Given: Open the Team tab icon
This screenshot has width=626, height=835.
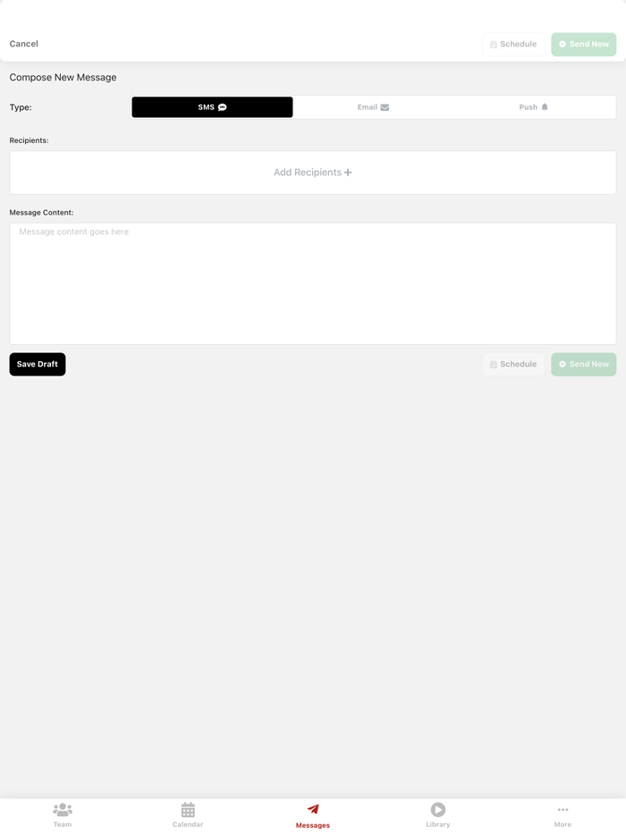Looking at the screenshot, I should [63, 809].
